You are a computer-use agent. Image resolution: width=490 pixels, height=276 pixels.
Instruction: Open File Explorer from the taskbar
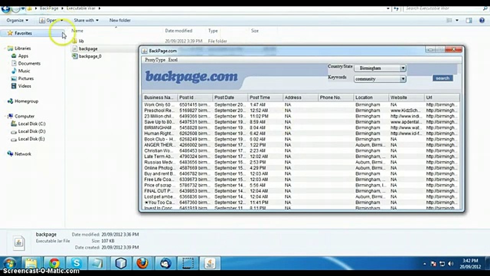point(31,263)
